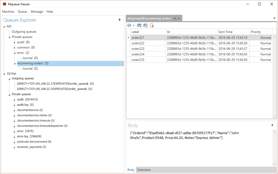The height and width of the screenshot is (174, 278).
Task: Select the aki\private$\incomming-orders tab
Action: pos(149,18)
